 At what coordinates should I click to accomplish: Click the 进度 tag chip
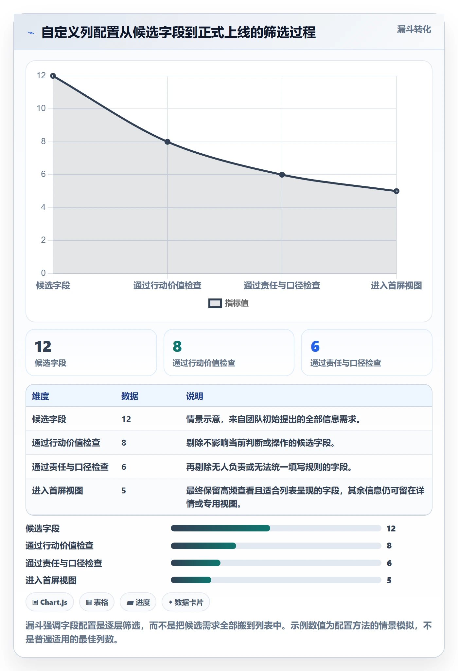[x=138, y=602]
